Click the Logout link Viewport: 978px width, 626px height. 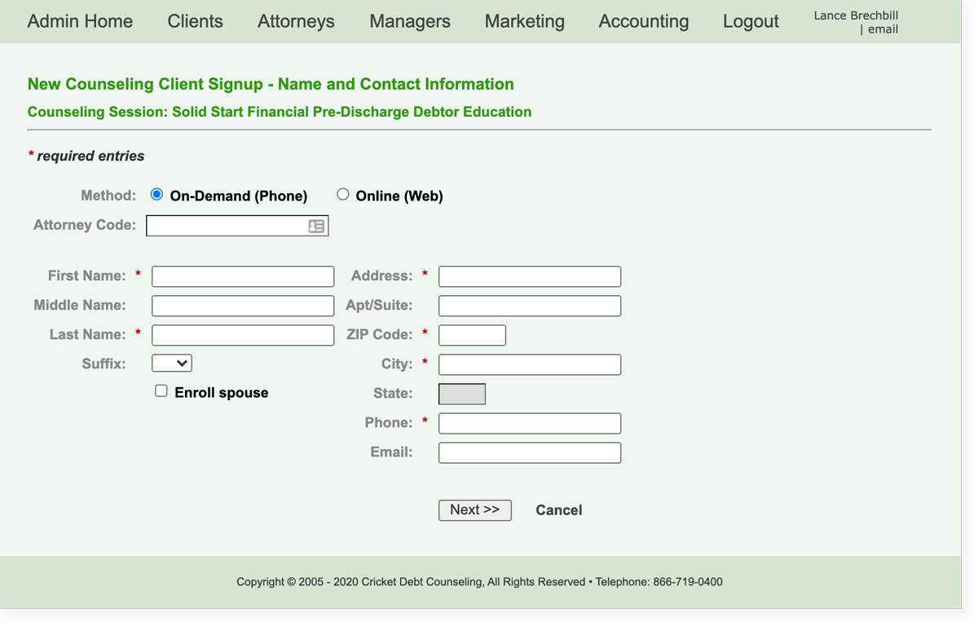[x=750, y=21]
